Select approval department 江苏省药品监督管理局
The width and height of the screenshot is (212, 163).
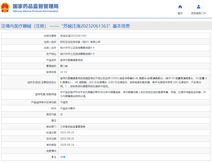73,127
